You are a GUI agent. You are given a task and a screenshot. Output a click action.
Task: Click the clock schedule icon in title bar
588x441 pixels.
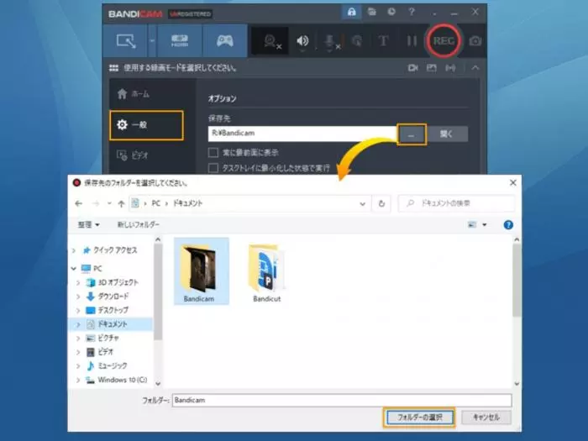point(391,12)
